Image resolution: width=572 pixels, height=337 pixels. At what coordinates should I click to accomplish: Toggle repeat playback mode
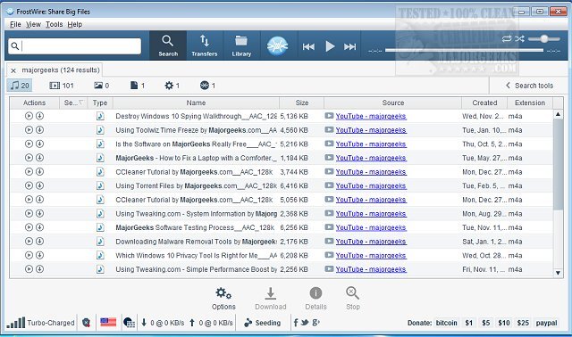(x=507, y=38)
